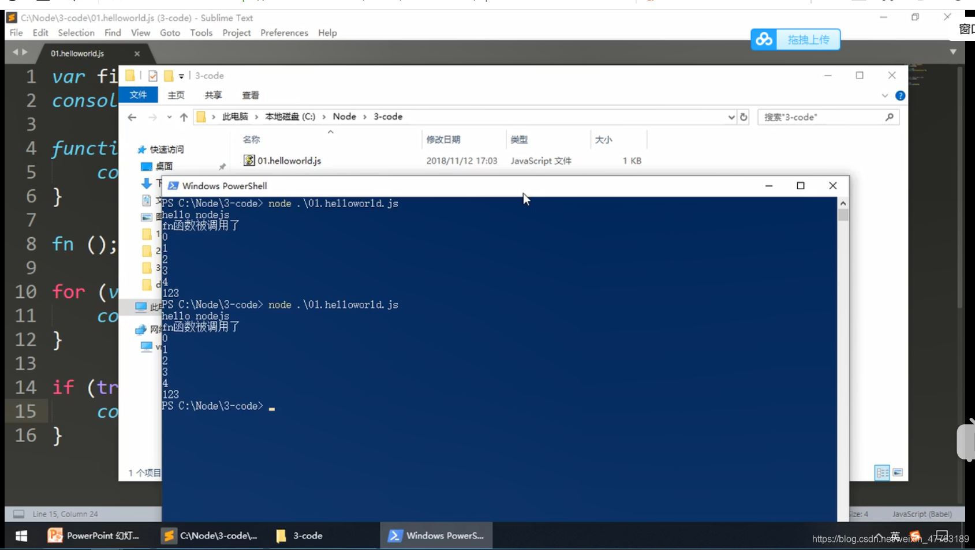Open the Preferences menu in Sublime Text
The width and height of the screenshot is (975, 550).
pyautogui.click(x=284, y=33)
